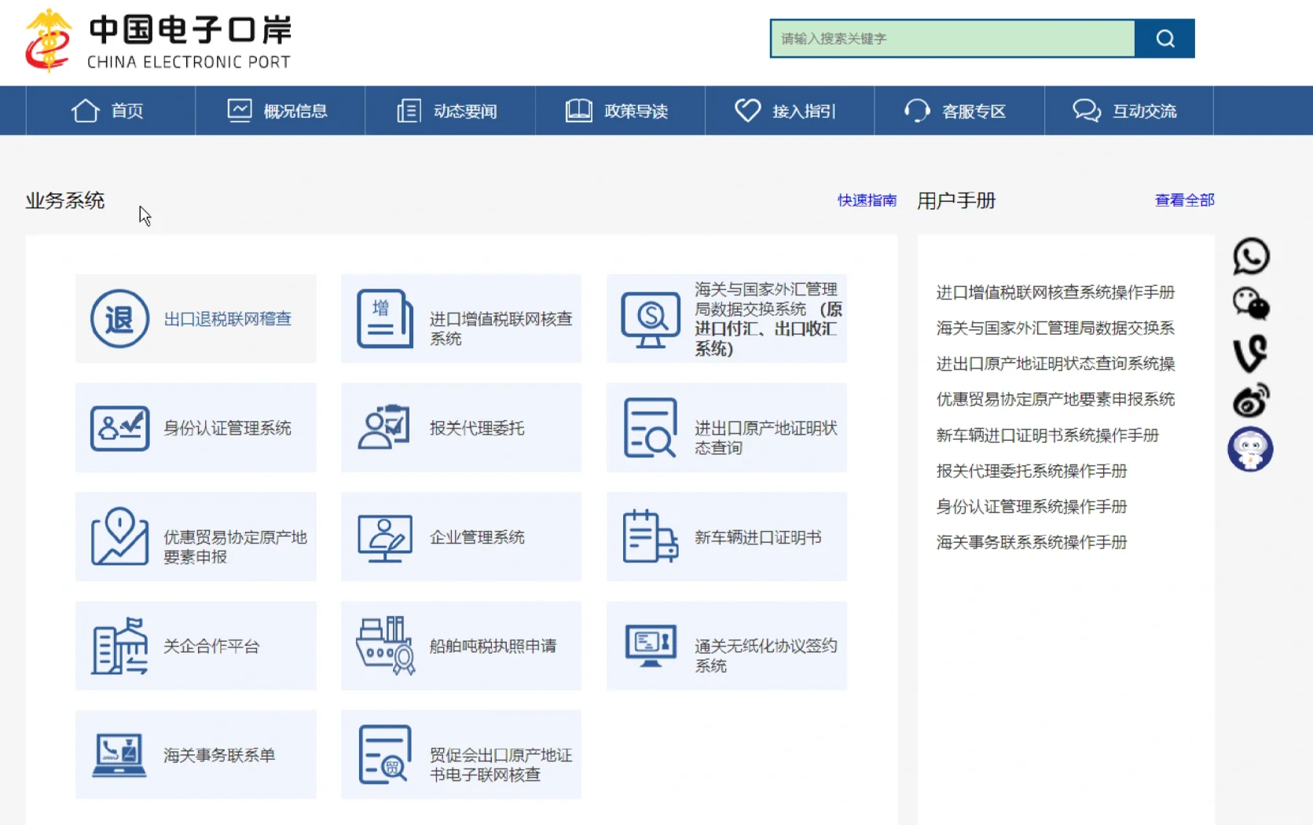Image resolution: width=1313 pixels, height=825 pixels.
Task: Open the 出口退税联网稽查 system
Action: point(195,319)
